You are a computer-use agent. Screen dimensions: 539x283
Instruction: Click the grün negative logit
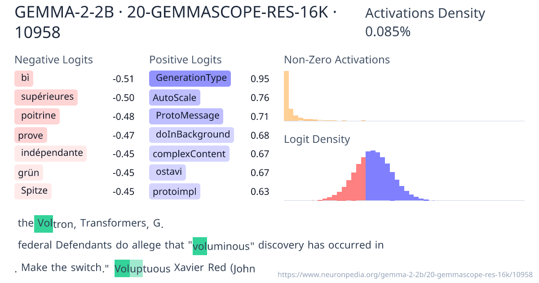click(x=29, y=172)
